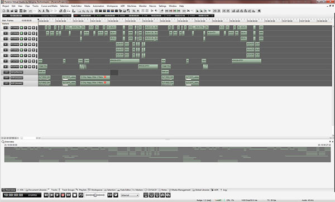Click the step-play icon next to Rewind

point(52,195)
